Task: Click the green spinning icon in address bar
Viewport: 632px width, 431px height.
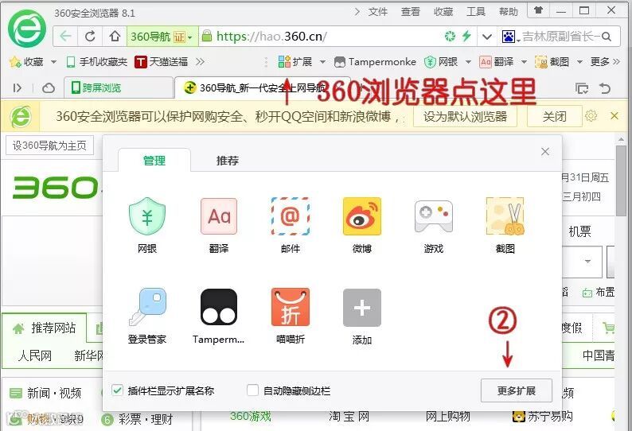Action: (x=450, y=37)
